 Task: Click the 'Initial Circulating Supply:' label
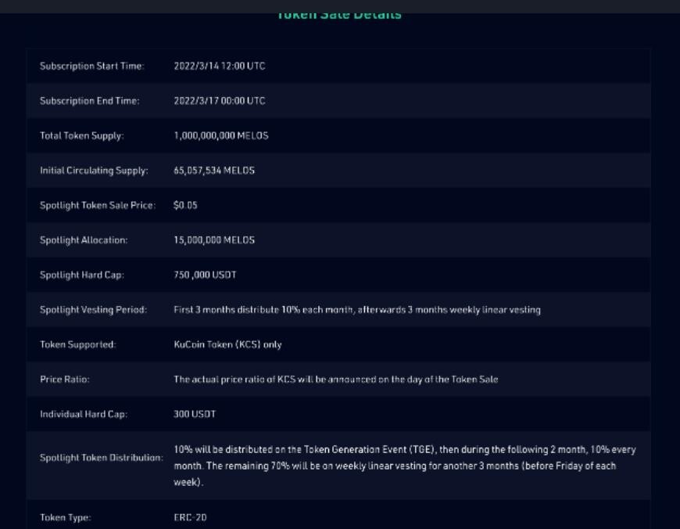click(x=94, y=171)
